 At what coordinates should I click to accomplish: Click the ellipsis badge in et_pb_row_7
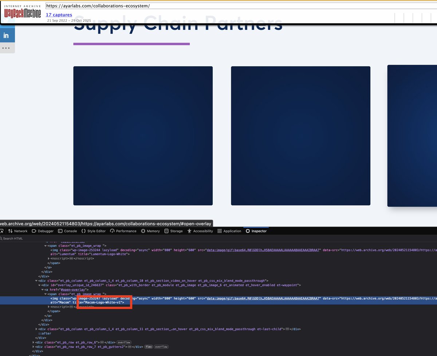pyautogui.click(x=130, y=347)
